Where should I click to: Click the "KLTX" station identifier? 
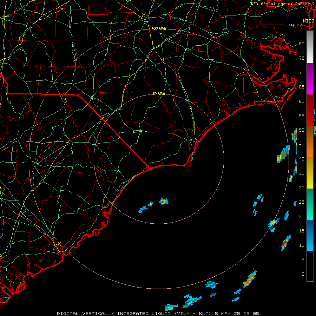click(205, 314)
